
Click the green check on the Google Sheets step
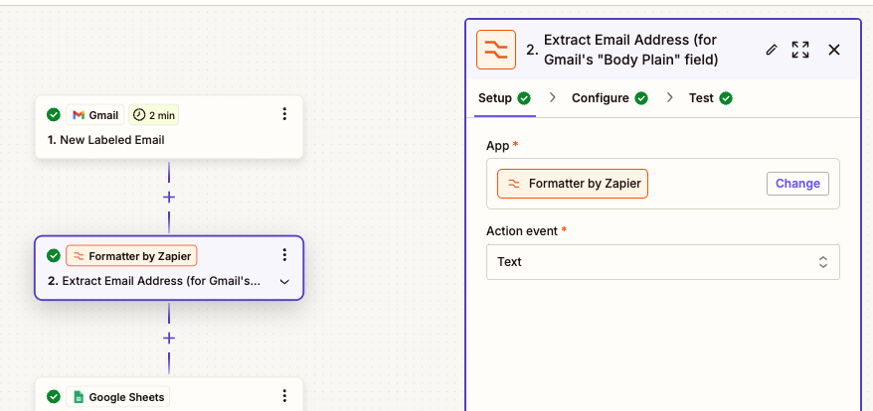[54, 397]
